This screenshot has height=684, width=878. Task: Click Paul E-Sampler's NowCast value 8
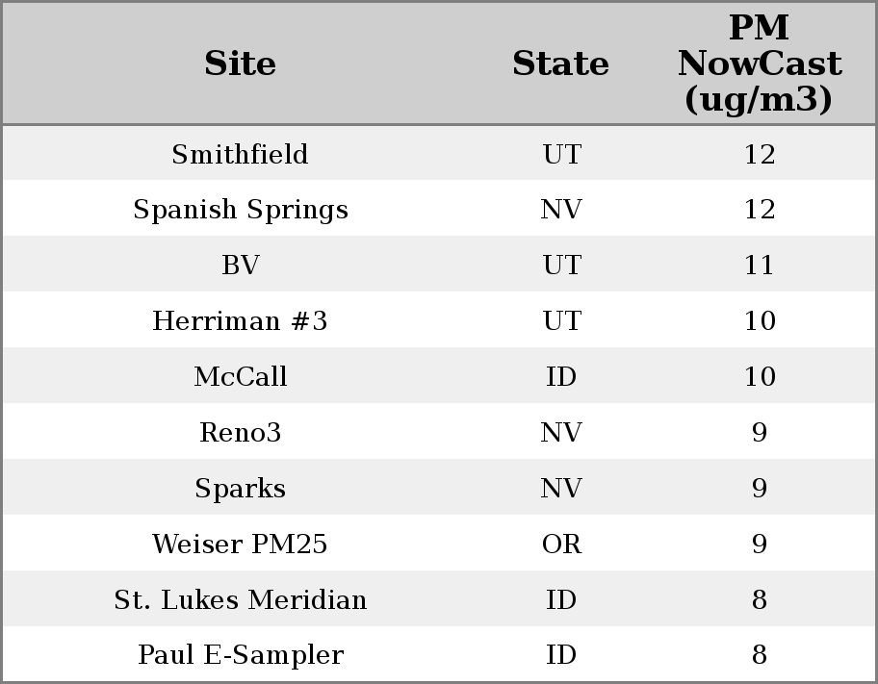(759, 655)
